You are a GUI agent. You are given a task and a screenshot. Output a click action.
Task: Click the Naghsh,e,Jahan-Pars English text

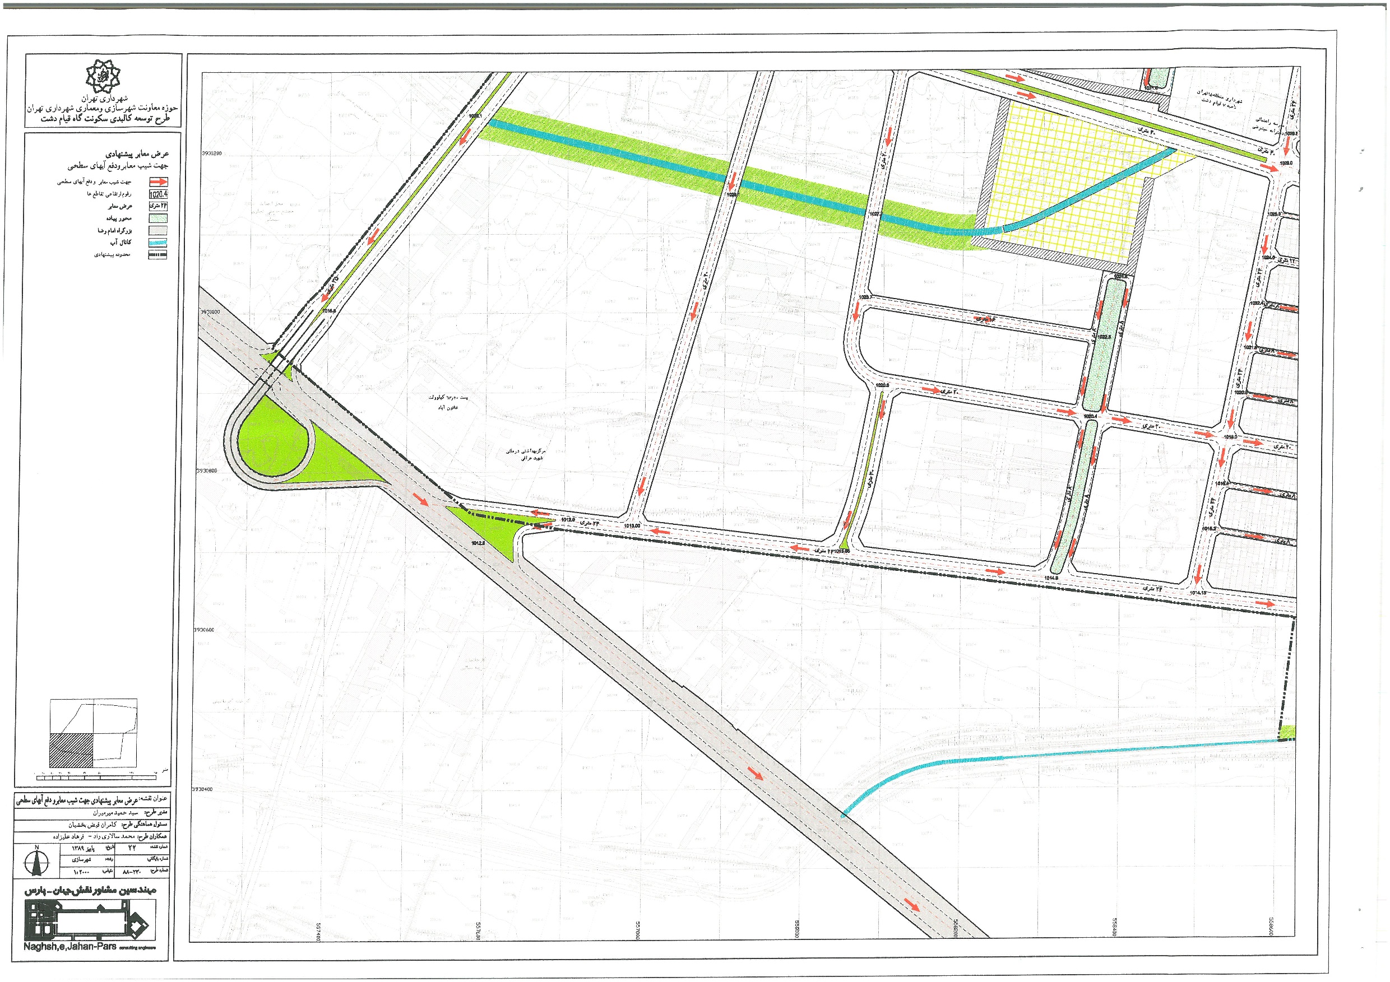(69, 946)
